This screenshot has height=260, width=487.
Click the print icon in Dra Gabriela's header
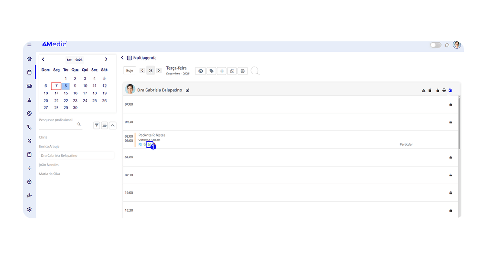444,90
